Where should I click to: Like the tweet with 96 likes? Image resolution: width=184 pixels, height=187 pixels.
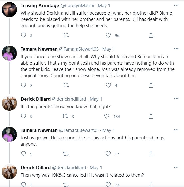(x=108, y=35)
